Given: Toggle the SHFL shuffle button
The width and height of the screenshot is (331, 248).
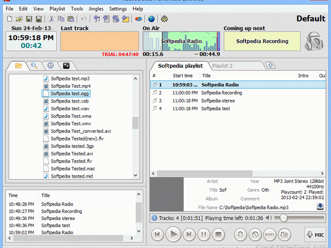Looking at the screenshot, I should (270, 235).
